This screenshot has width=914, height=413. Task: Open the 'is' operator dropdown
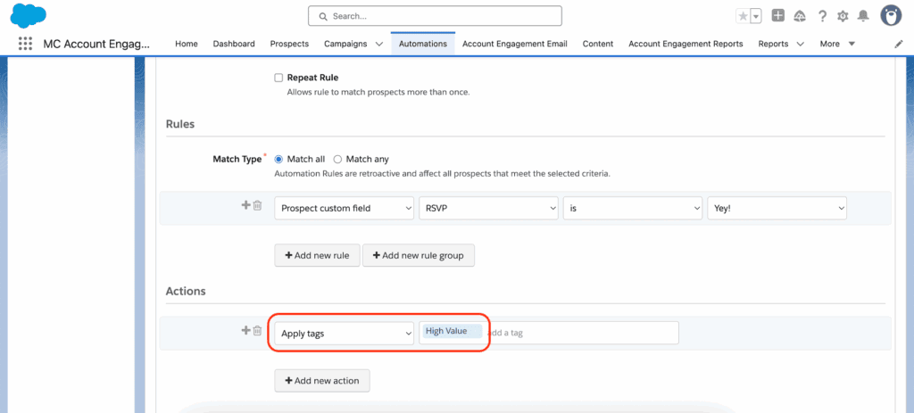(633, 208)
